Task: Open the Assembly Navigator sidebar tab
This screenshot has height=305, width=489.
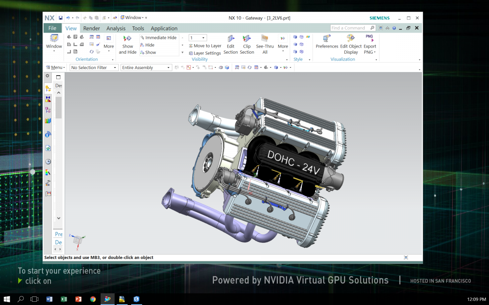Action: point(48,88)
